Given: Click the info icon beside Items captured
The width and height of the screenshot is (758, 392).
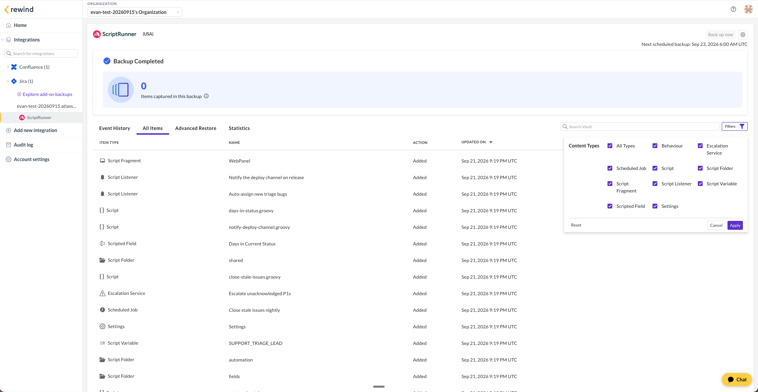Looking at the screenshot, I should [x=206, y=96].
